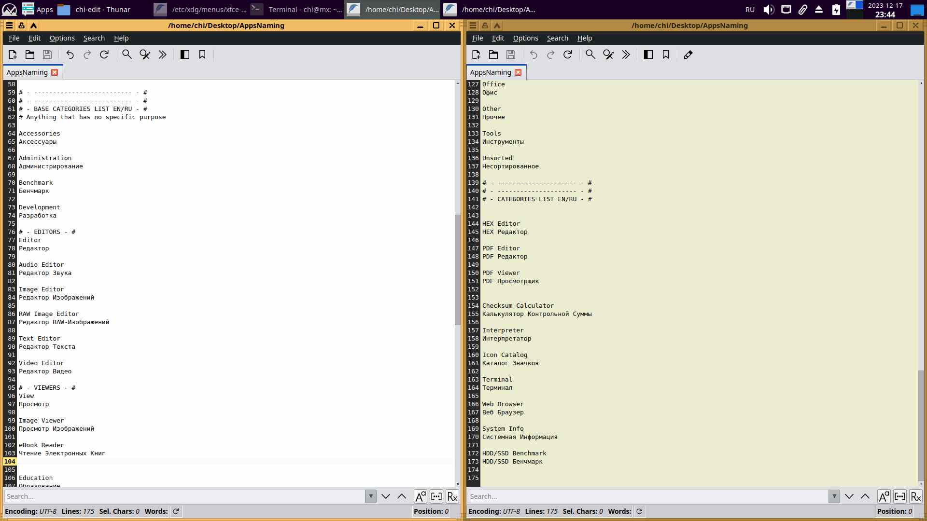This screenshot has width=927, height=521.
Task: Click the open file folder icon, right window
Action: pyautogui.click(x=493, y=55)
